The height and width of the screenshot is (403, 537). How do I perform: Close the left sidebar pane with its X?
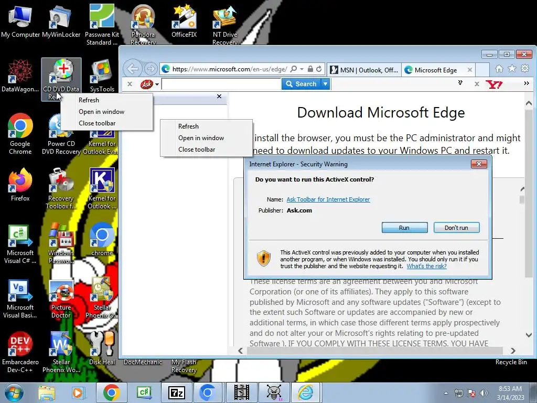(x=219, y=97)
